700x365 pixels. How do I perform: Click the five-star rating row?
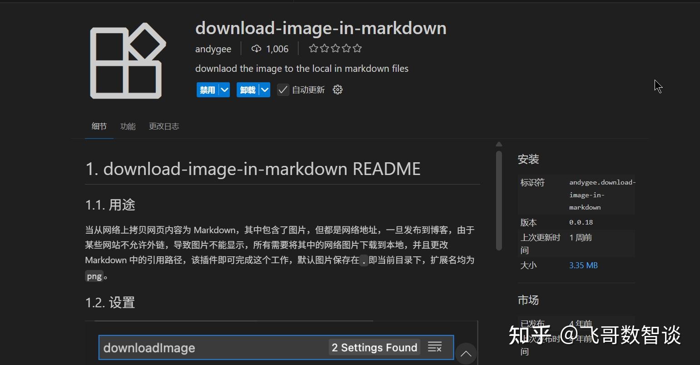pyautogui.click(x=335, y=48)
